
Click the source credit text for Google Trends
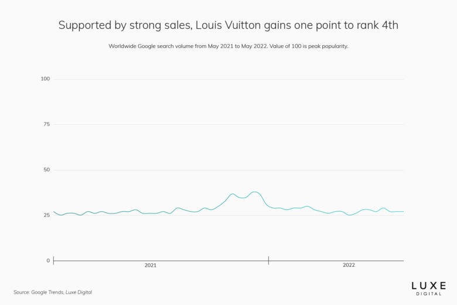pyautogui.click(x=53, y=292)
